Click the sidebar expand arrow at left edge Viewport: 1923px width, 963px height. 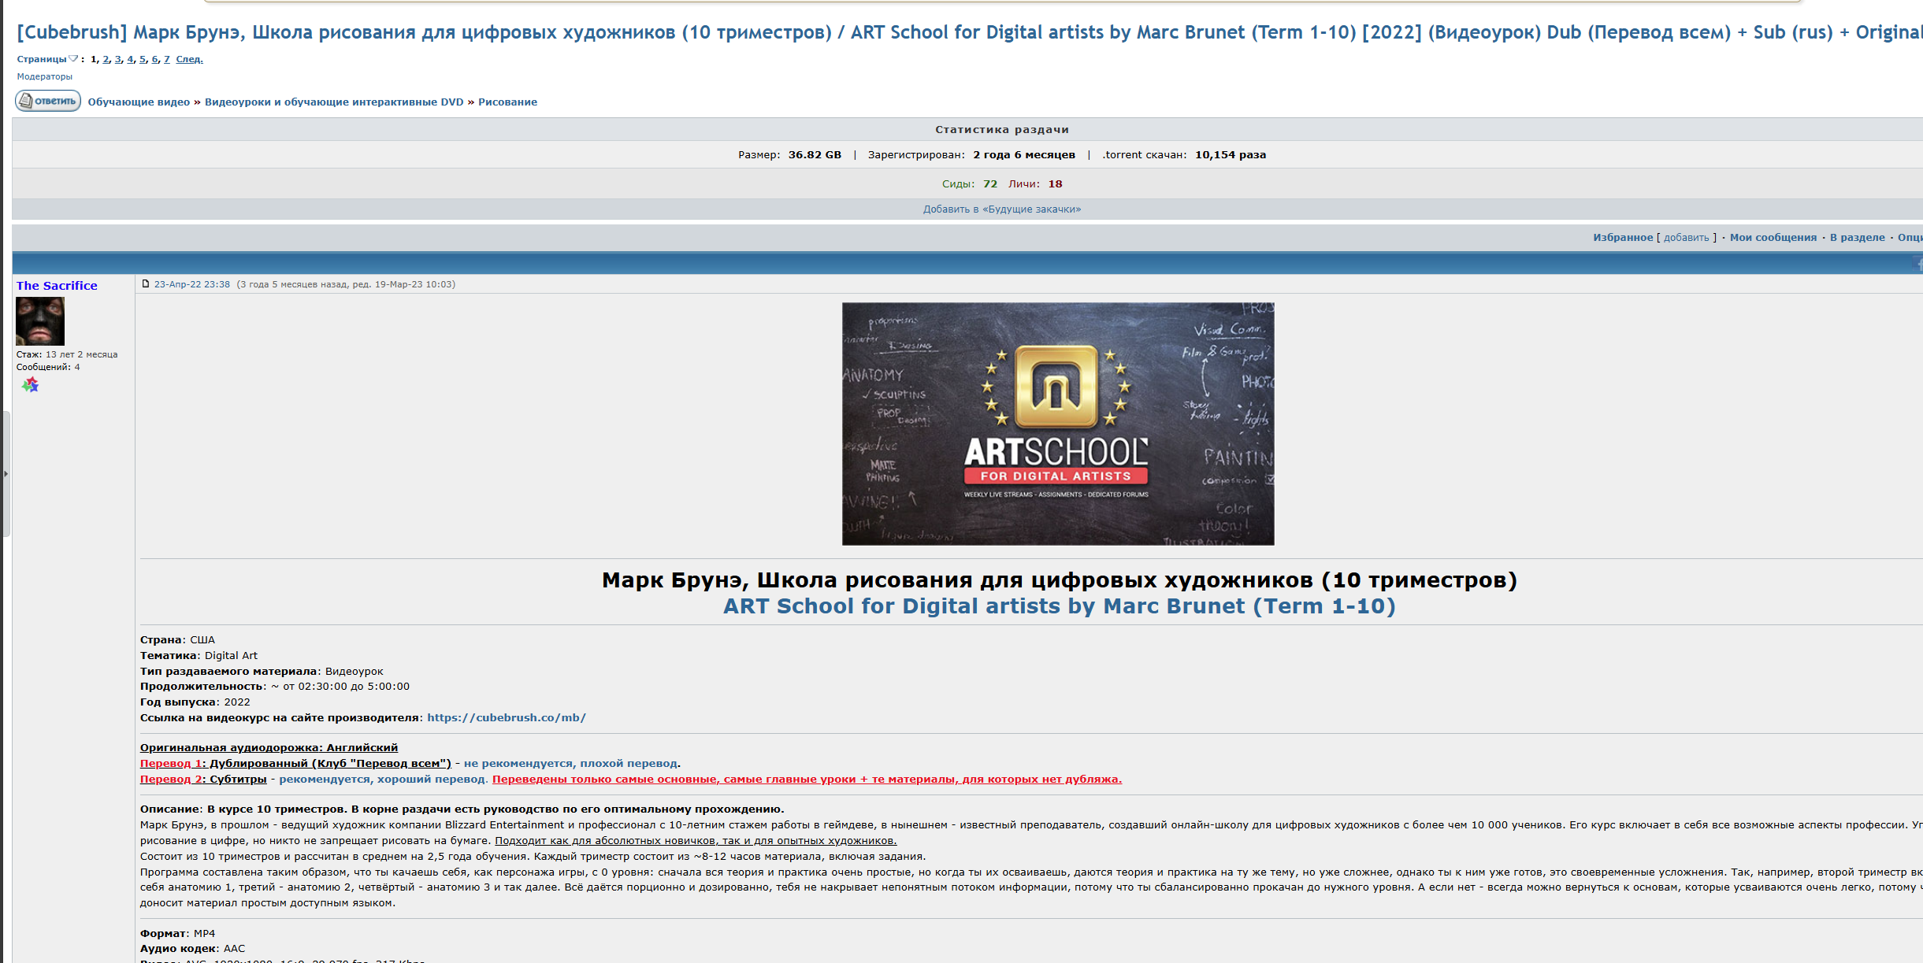click(6, 473)
